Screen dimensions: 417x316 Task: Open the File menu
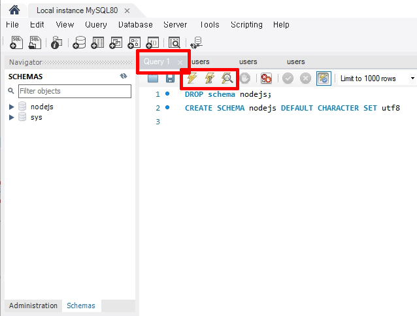point(12,24)
